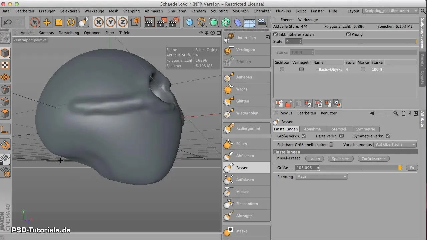Click the Zurücksetzen button
The image size is (427, 240).
pos(373,159)
